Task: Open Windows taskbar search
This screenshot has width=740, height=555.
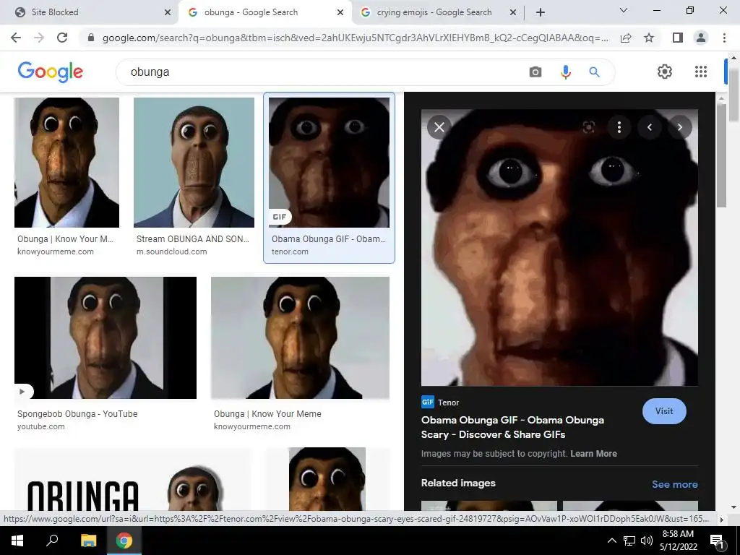Action: tap(52, 541)
